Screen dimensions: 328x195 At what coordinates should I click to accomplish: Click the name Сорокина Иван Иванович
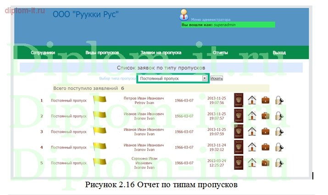coord(145,161)
